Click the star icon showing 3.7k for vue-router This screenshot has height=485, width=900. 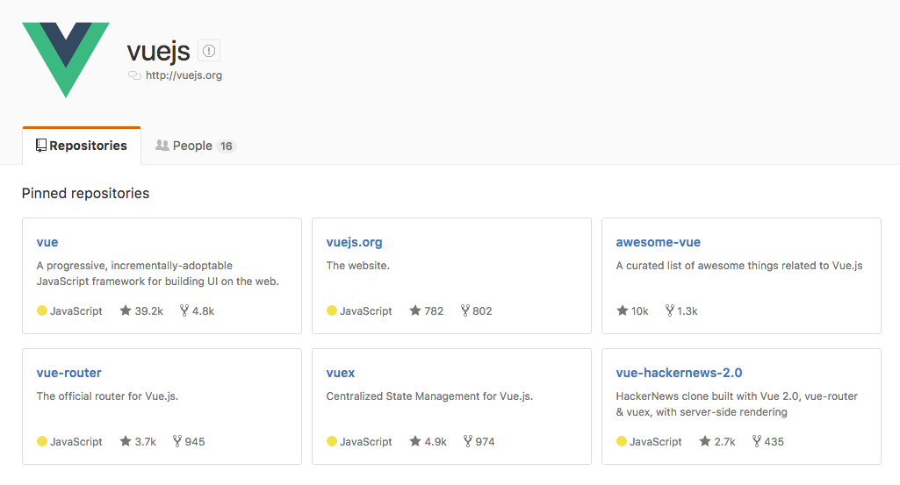coord(126,441)
